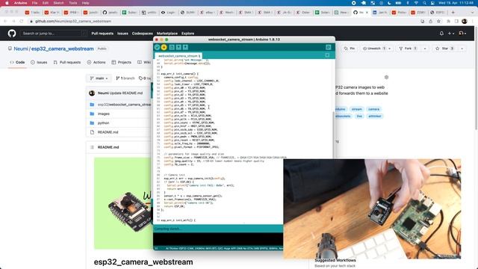Screen dimensions: 478x269
Task: Open Explore in GitHub header
Action: (187, 33)
